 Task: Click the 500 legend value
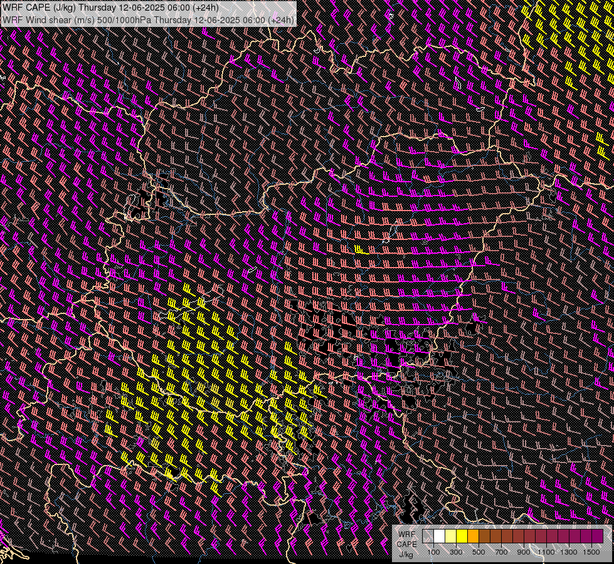[x=479, y=552]
